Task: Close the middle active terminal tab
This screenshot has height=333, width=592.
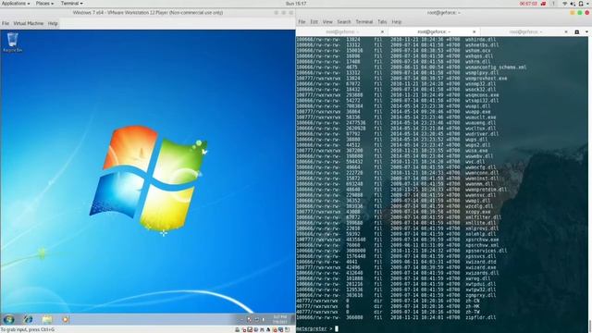Action: [x=475, y=32]
